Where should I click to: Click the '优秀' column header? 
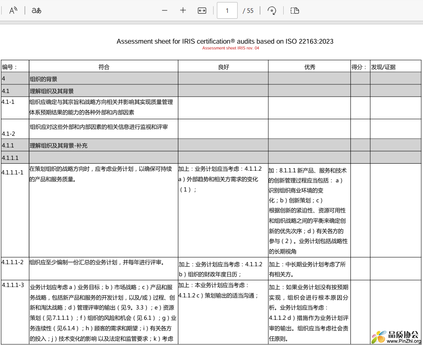(310, 67)
